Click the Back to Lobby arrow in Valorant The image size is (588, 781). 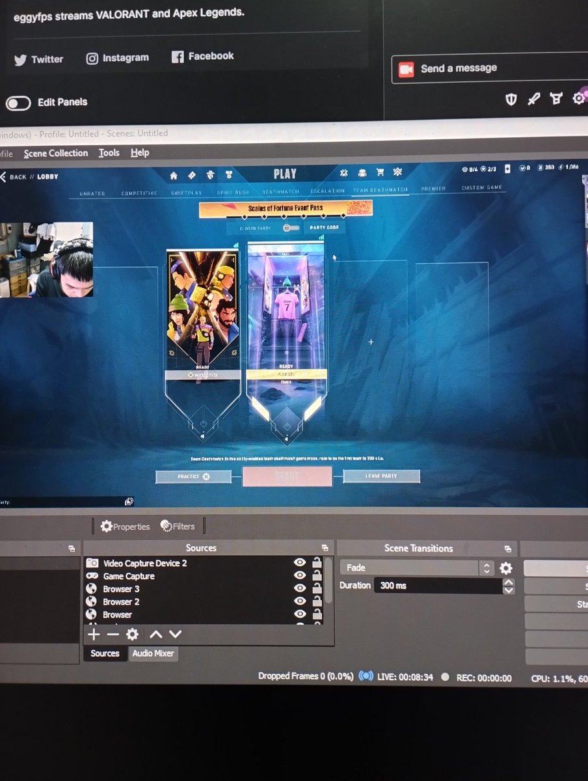tap(3, 177)
